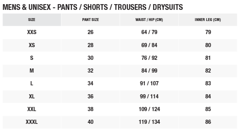The image size is (248, 134).
Task: Select the XXS size cell
Action: pos(32,32)
